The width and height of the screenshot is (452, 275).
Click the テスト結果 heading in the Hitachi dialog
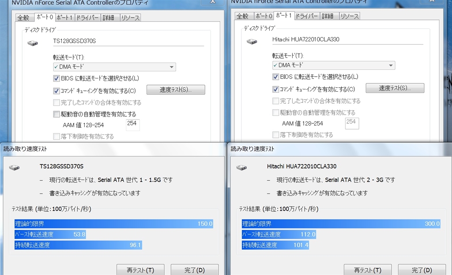pyautogui.click(x=279, y=209)
